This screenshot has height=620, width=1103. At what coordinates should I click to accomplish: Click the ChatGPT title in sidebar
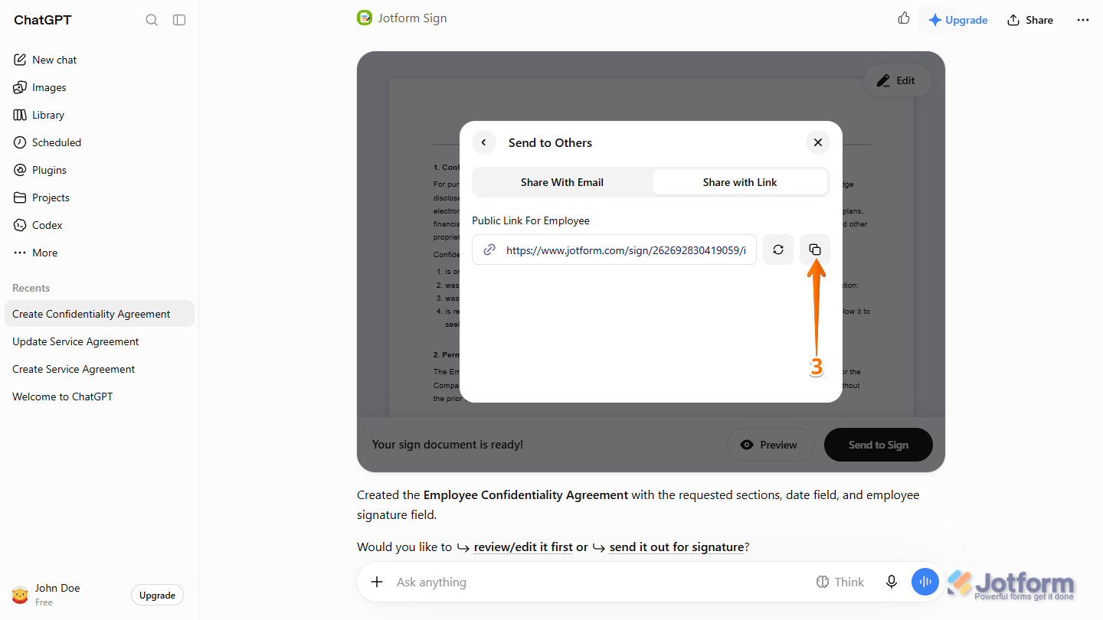[43, 20]
